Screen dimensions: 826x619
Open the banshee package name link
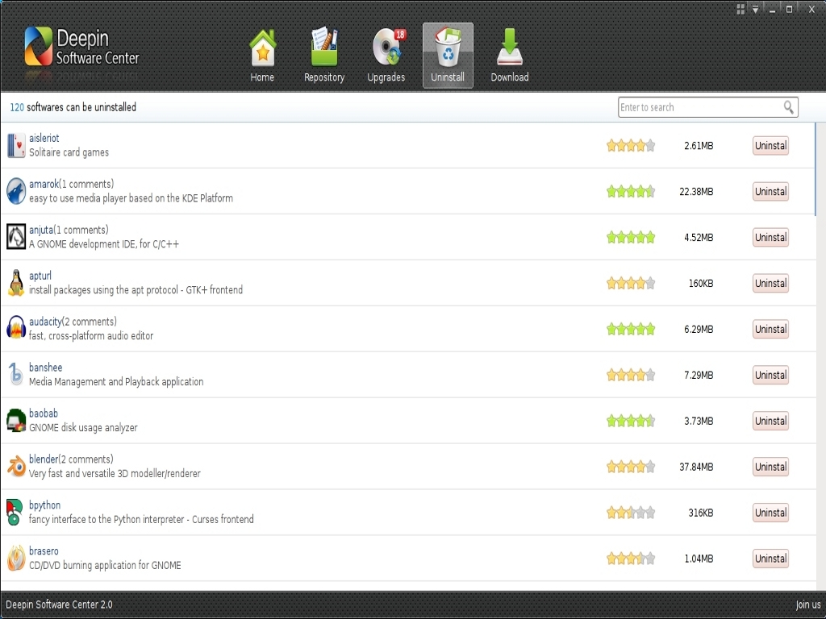(45, 368)
